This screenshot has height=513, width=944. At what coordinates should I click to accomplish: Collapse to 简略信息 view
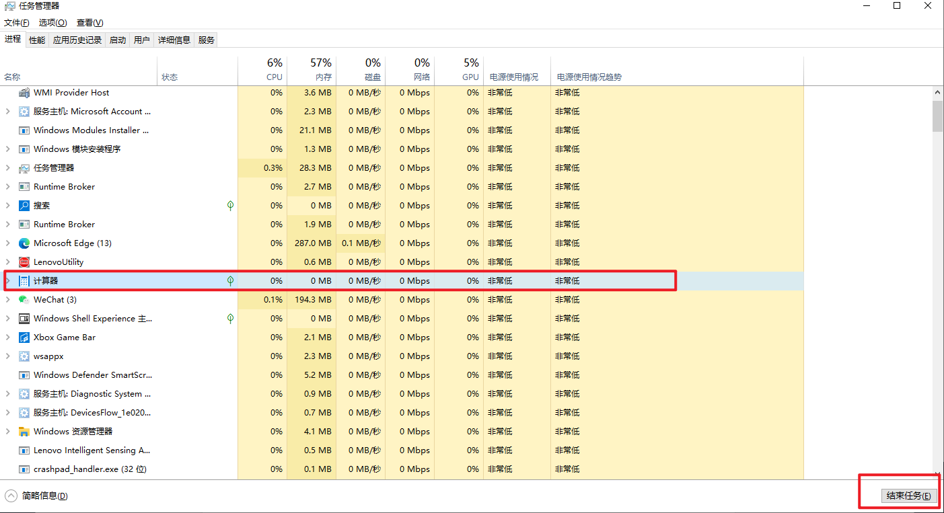tap(37, 496)
